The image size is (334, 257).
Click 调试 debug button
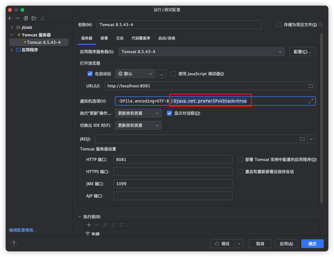tap(223, 244)
